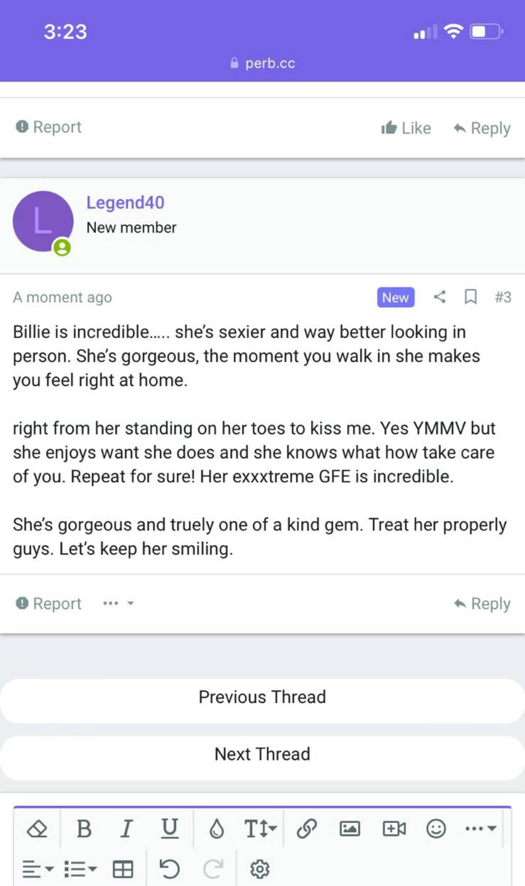Viewport: 525px width, 886px height.
Task: Toggle underline text formatting
Action: [169, 829]
